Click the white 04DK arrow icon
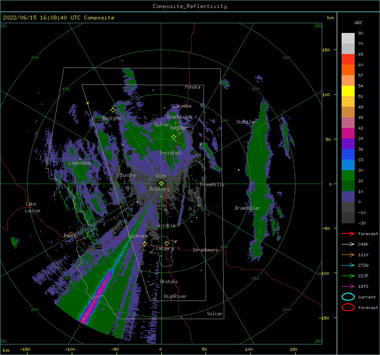 (x=348, y=244)
